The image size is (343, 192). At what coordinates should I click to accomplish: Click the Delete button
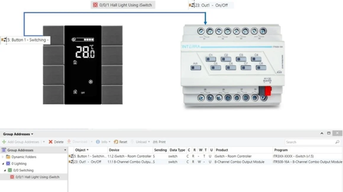[56, 142]
